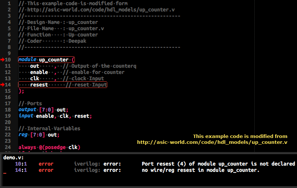The width and height of the screenshot is (297, 188).
Task: Click the 'clk' port on line 13
Action: coord(35,78)
